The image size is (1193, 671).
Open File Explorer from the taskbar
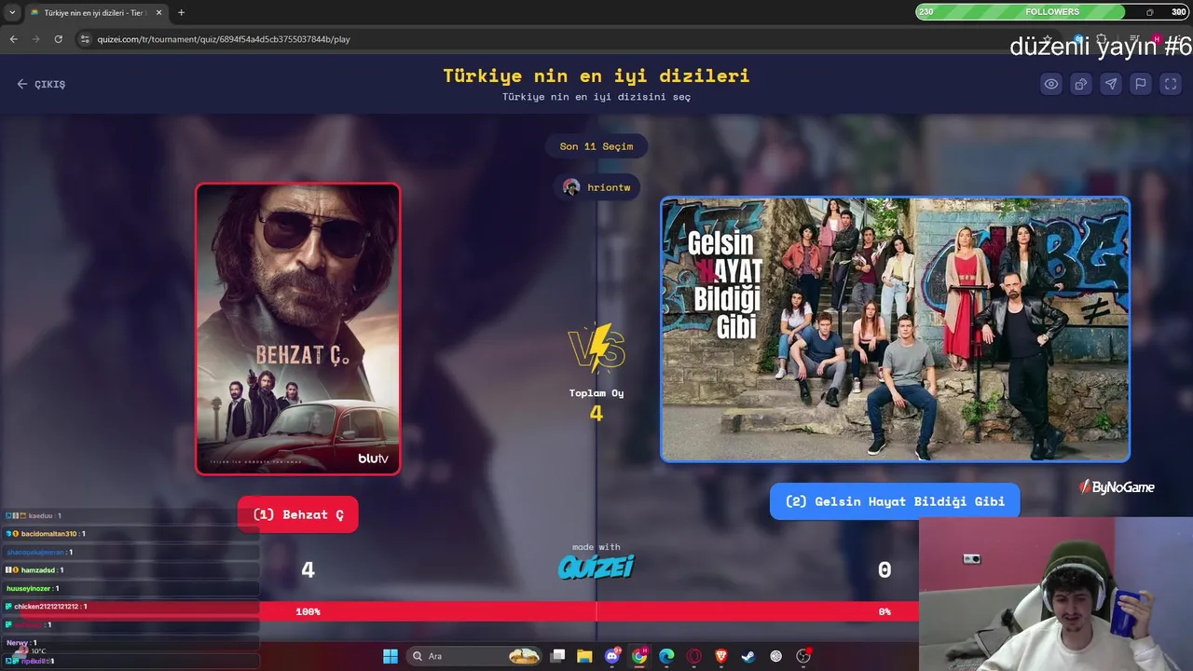584,656
